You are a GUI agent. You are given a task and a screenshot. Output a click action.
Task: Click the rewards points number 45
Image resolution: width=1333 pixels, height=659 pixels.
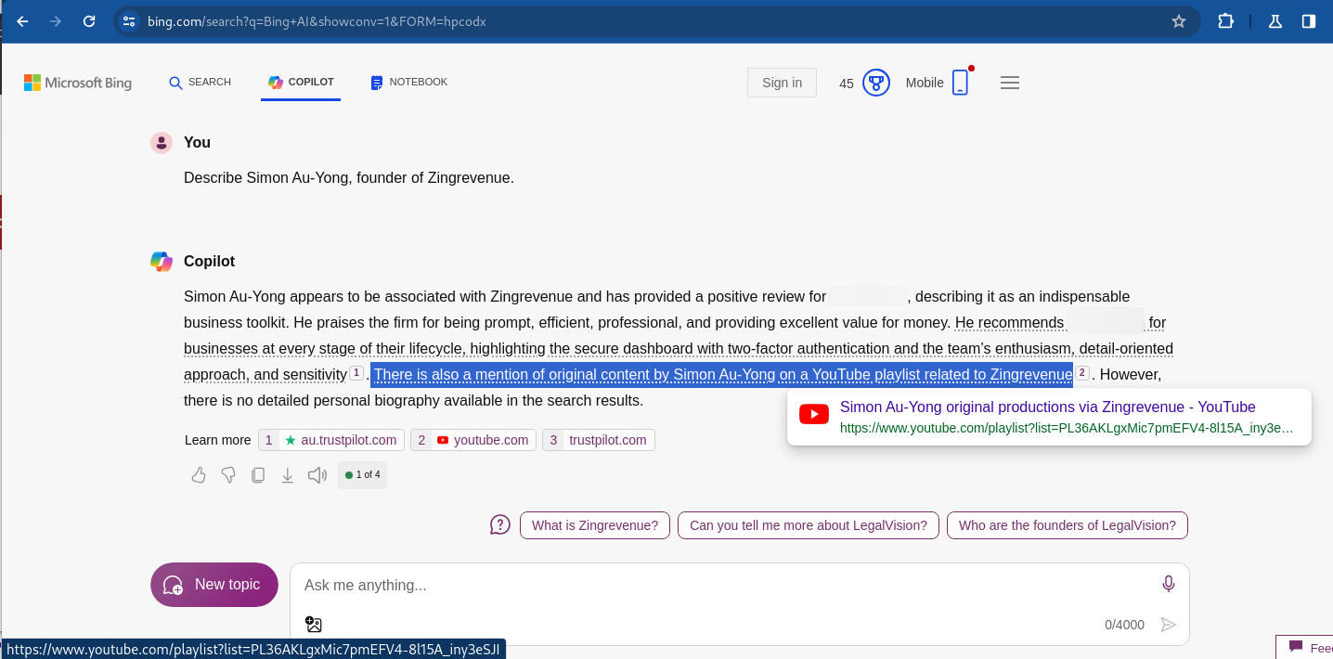click(x=847, y=84)
